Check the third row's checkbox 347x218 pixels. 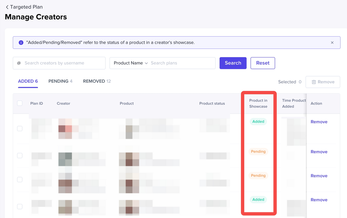[20, 179]
